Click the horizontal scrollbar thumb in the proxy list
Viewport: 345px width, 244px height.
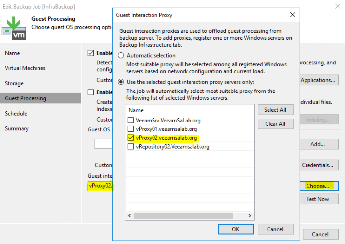pyautogui.click(x=184, y=216)
